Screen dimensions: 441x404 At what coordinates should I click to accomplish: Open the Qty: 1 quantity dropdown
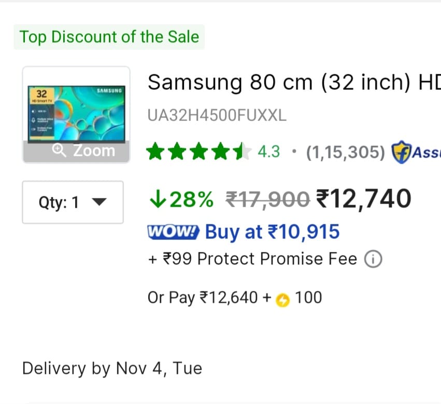pyautogui.click(x=73, y=203)
